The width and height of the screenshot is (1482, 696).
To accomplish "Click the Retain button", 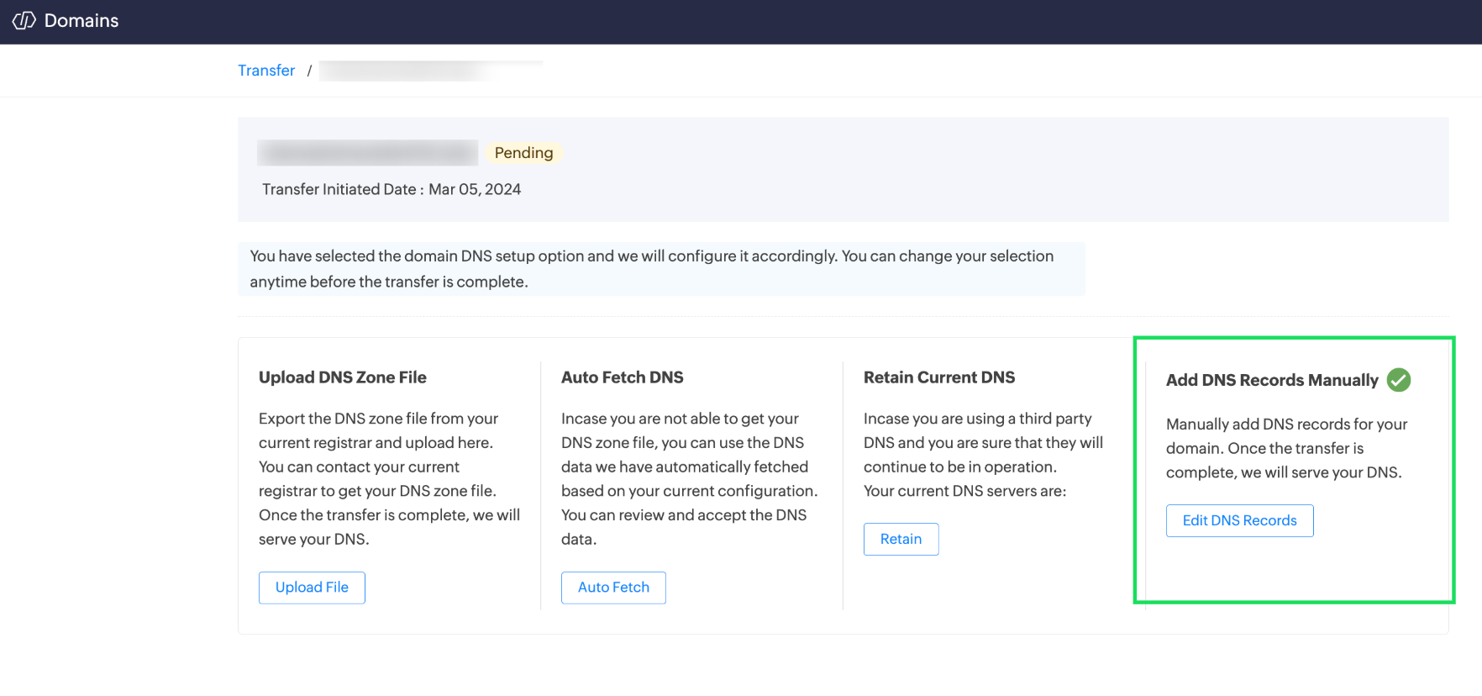I will (x=901, y=540).
